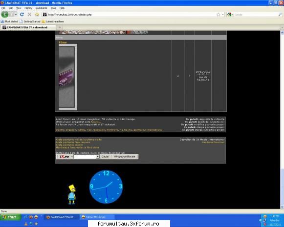The image size is (284, 227).
Task: Open the Latest Headlines bookmark feed
Action: pos(53,21)
